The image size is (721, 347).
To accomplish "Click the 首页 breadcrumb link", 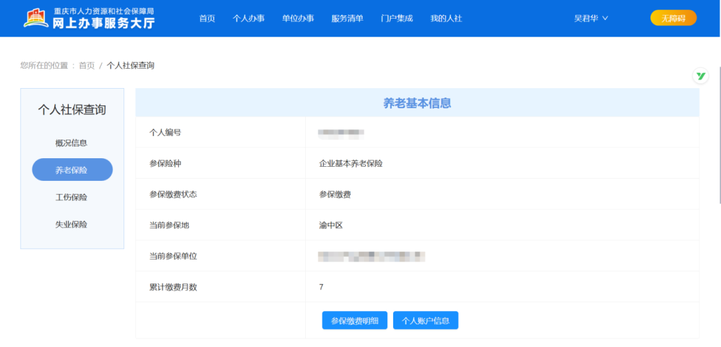I will [x=86, y=65].
